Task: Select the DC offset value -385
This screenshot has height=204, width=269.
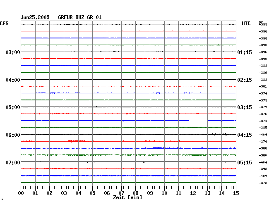Action: point(263,128)
